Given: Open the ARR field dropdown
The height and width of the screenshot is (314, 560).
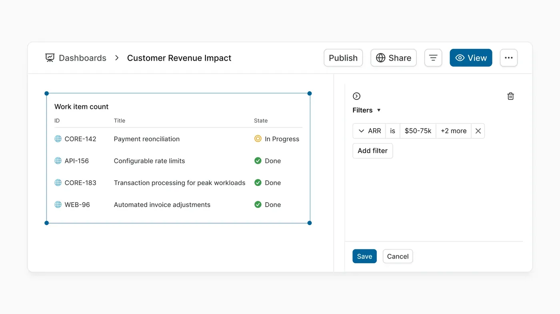Looking at the screenshot, I should (369, 131).
